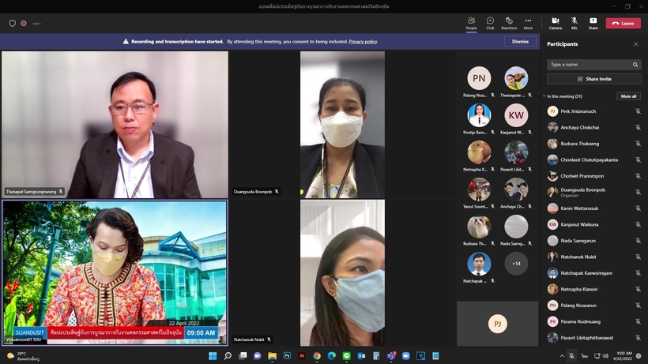
Task: Dismiss the recording notification banner
Action: pos(520,41)
